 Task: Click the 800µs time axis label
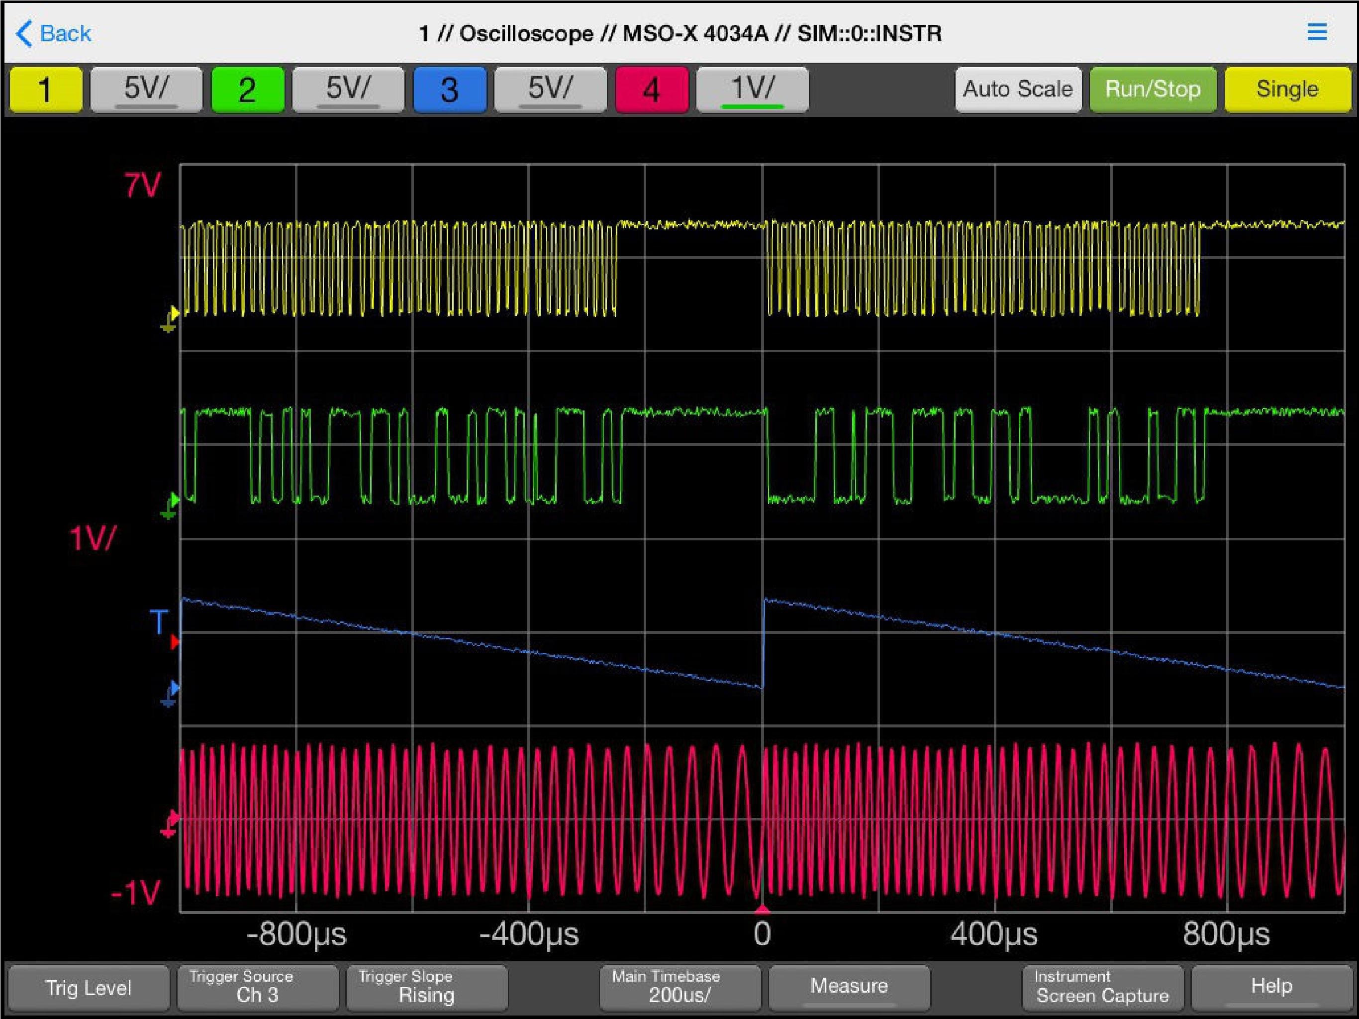click(1226, 934)
